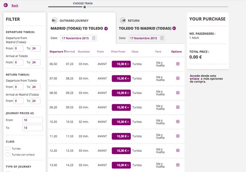Click the 32 min. duration cell

click(x=84, y=122)
